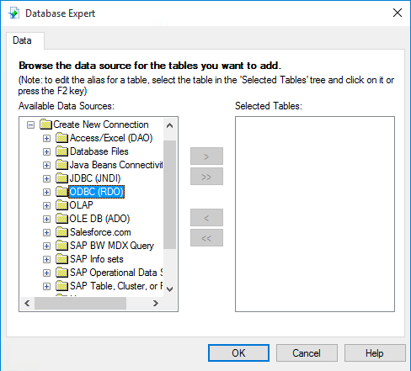This screenshot has width=411, height=371.
Task: Select the SAP BW MDX Query label
Action: (x=112, y=246)
